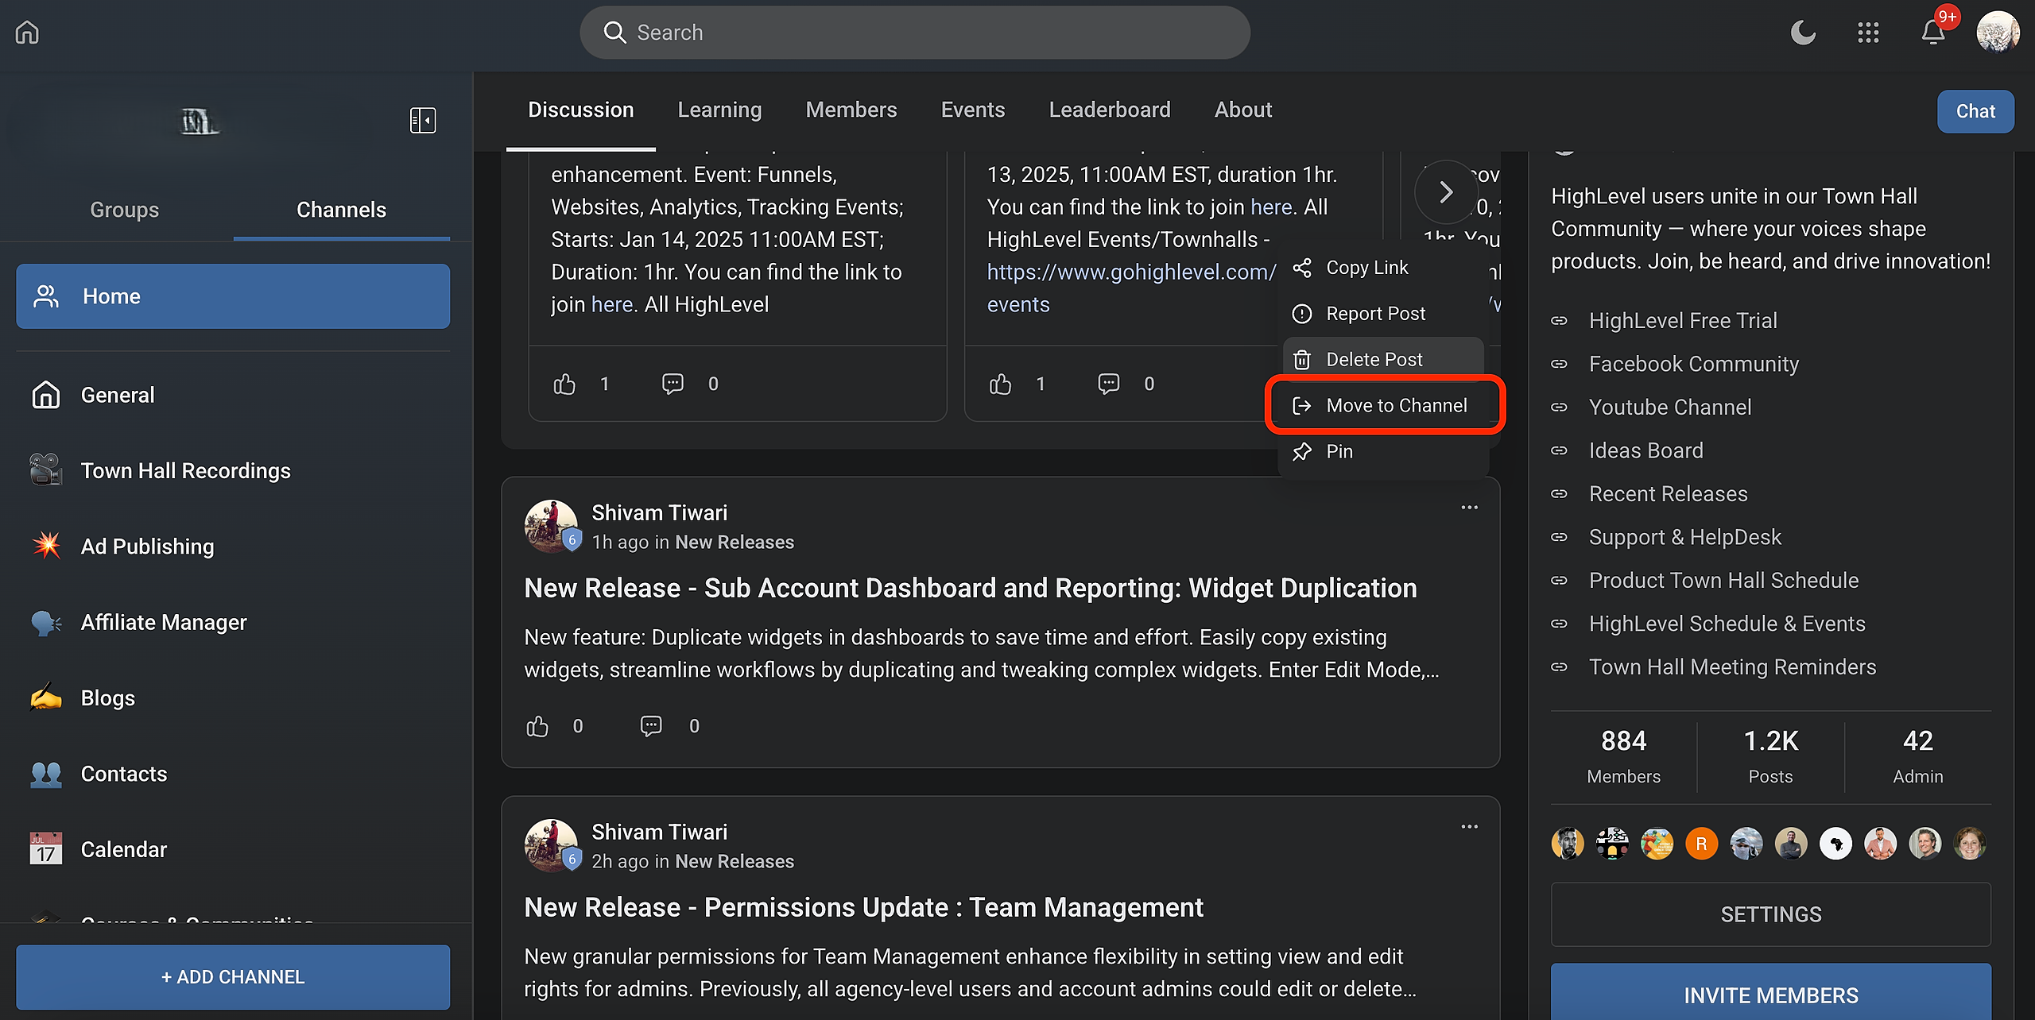Like the Townhalls events pinned post
This screenshot has width=2035, height=1020.
pos(1000,384)
